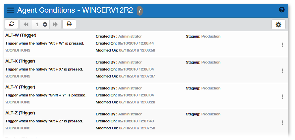Click the help question mark icon
The height and width of the screenshot is (140, 295).
[282, 10]
